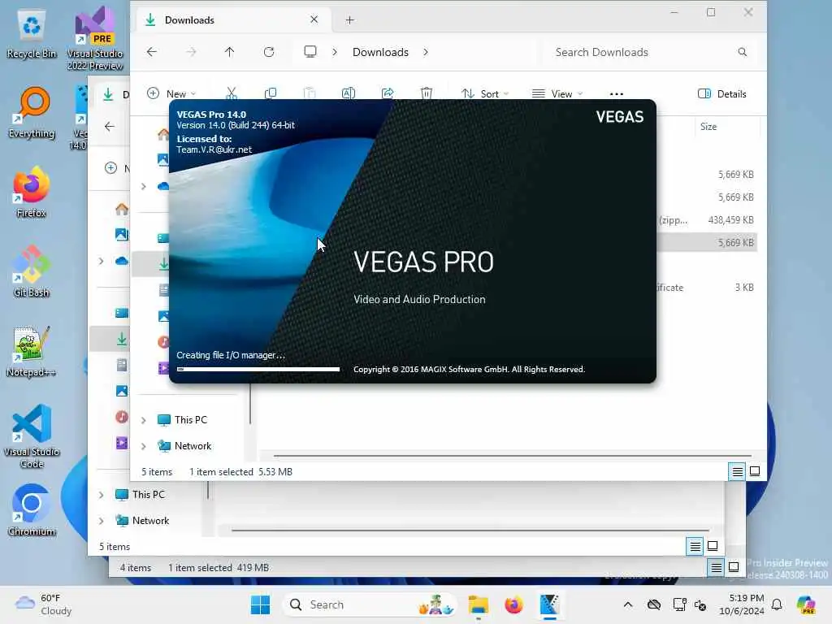Set details view in rearmost window
Image resolution: width=832 pixels, height=624 pixels.
click(717, 568)
